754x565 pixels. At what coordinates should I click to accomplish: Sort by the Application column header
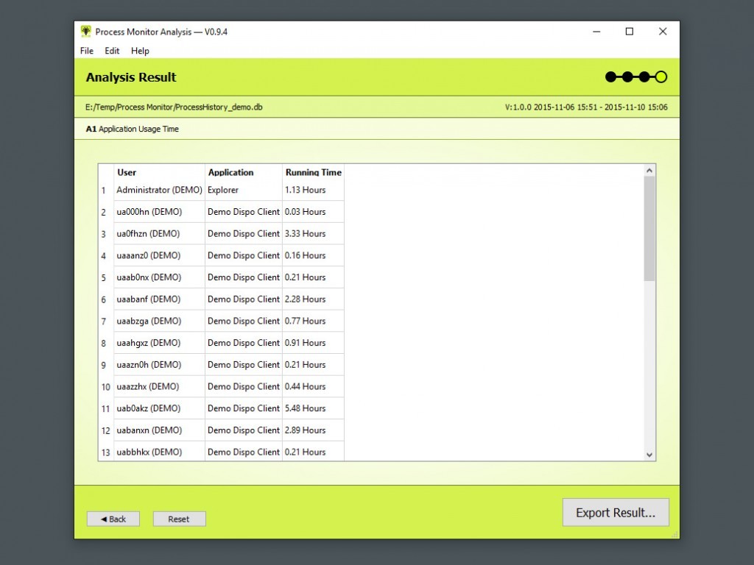[x=230, y=172]
